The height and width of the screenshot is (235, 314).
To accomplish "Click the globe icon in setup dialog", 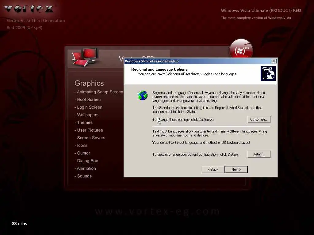I will tap(143, 95).
